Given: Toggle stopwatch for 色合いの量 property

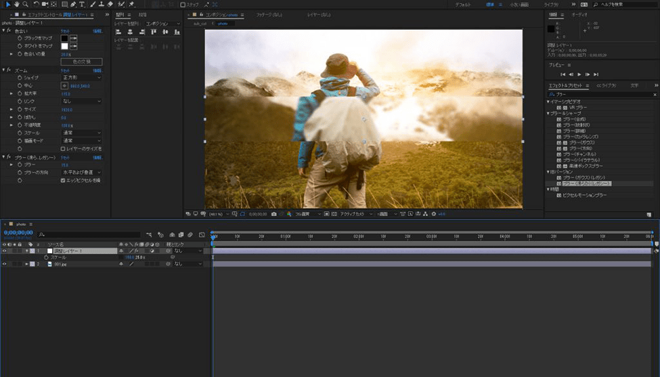Looking at the screenshot, I should pyautogui.click(x=20, y=54).
